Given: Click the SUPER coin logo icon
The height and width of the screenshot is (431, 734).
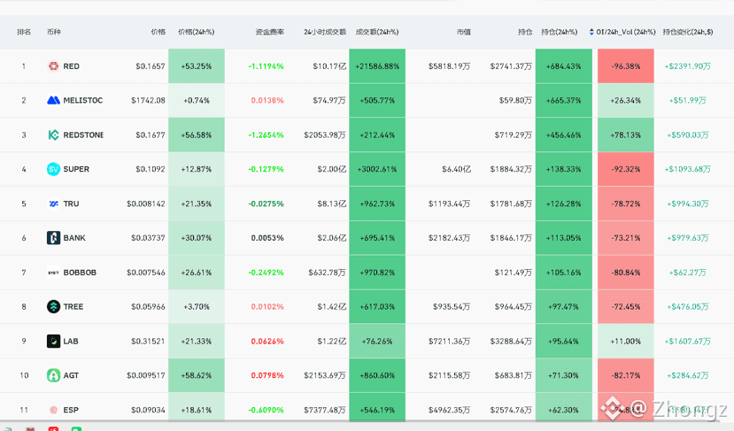Looking at the screenshot, I should click(53, 169).
